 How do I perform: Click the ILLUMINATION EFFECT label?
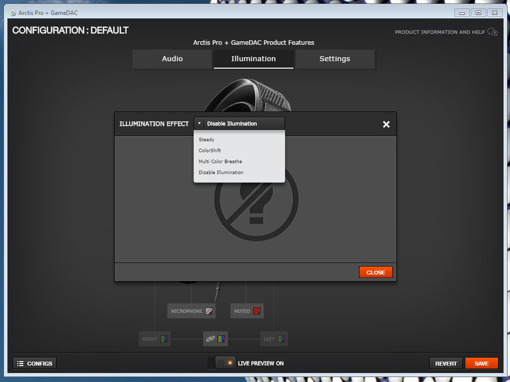tap(154, 124)
